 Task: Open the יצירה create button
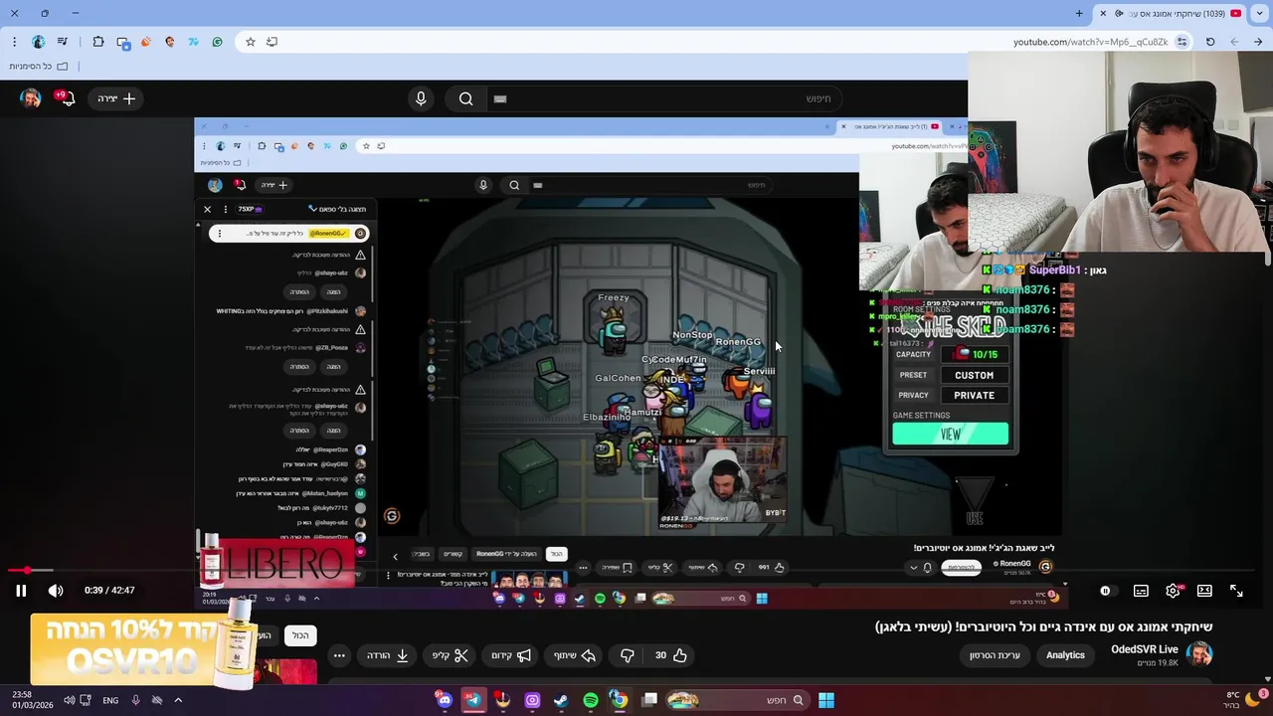point(116,98)
